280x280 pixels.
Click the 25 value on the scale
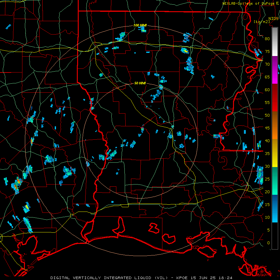pos(267,179)
